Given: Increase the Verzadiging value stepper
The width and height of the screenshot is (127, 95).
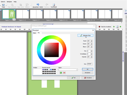Looking at the screenshot, I should click(92, 54).
